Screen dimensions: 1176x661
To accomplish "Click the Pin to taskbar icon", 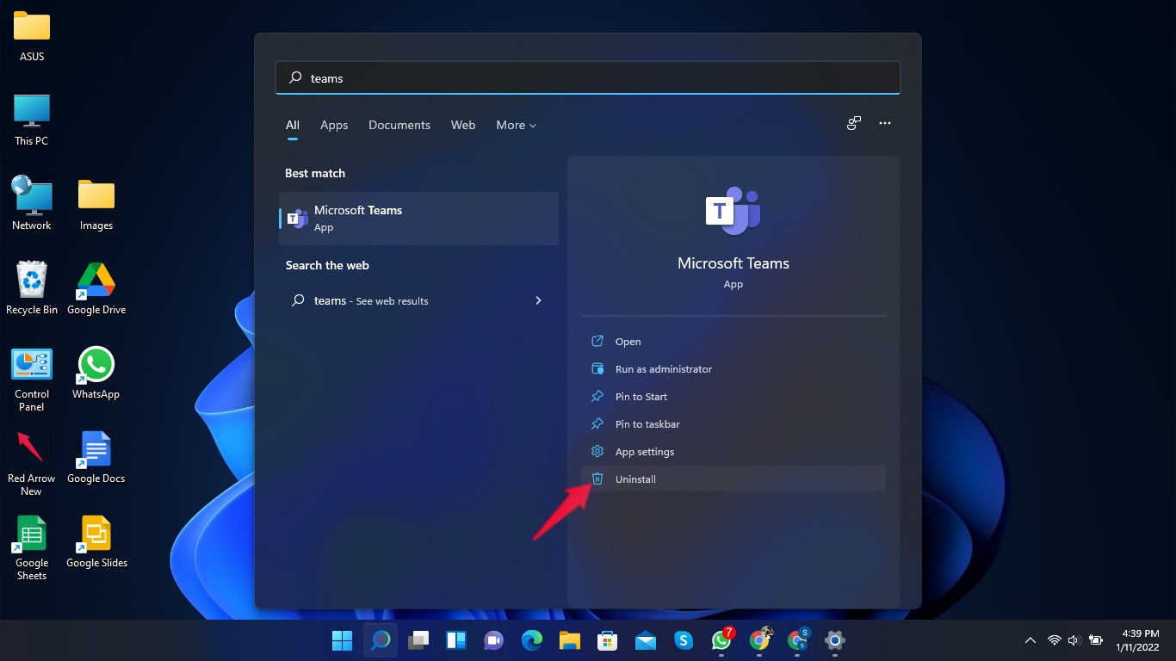I will [x=597, y=424].
